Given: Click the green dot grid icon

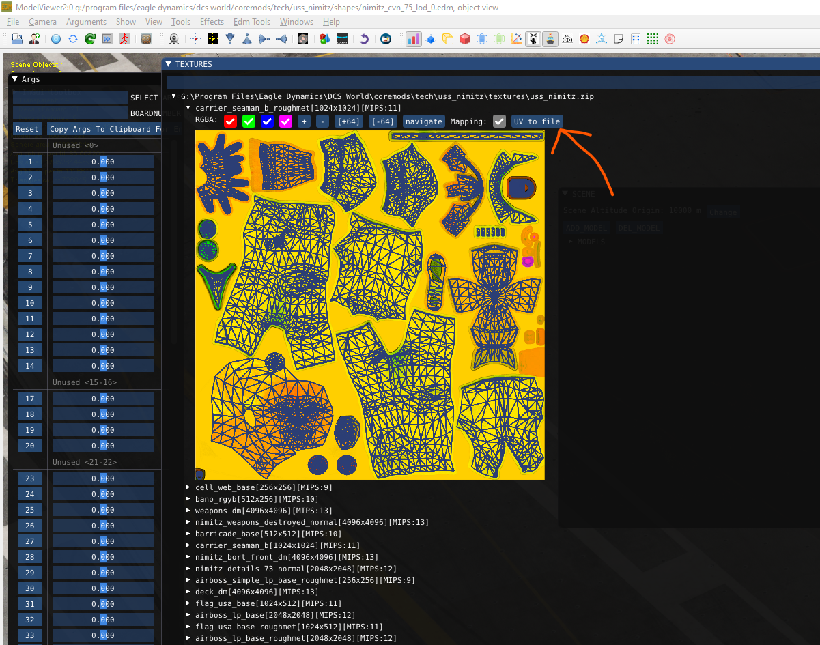Looking at the screenshot, I should click(x=653, y=39).
